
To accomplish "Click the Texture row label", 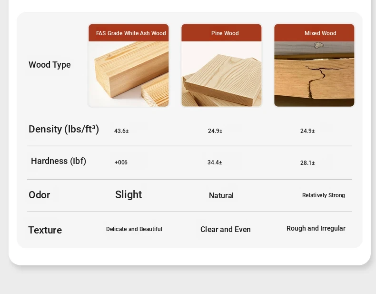I will coord(45,230).
